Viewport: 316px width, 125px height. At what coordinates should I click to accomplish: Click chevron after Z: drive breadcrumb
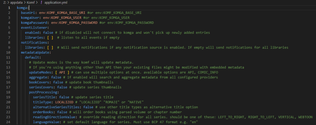(9, 3)
